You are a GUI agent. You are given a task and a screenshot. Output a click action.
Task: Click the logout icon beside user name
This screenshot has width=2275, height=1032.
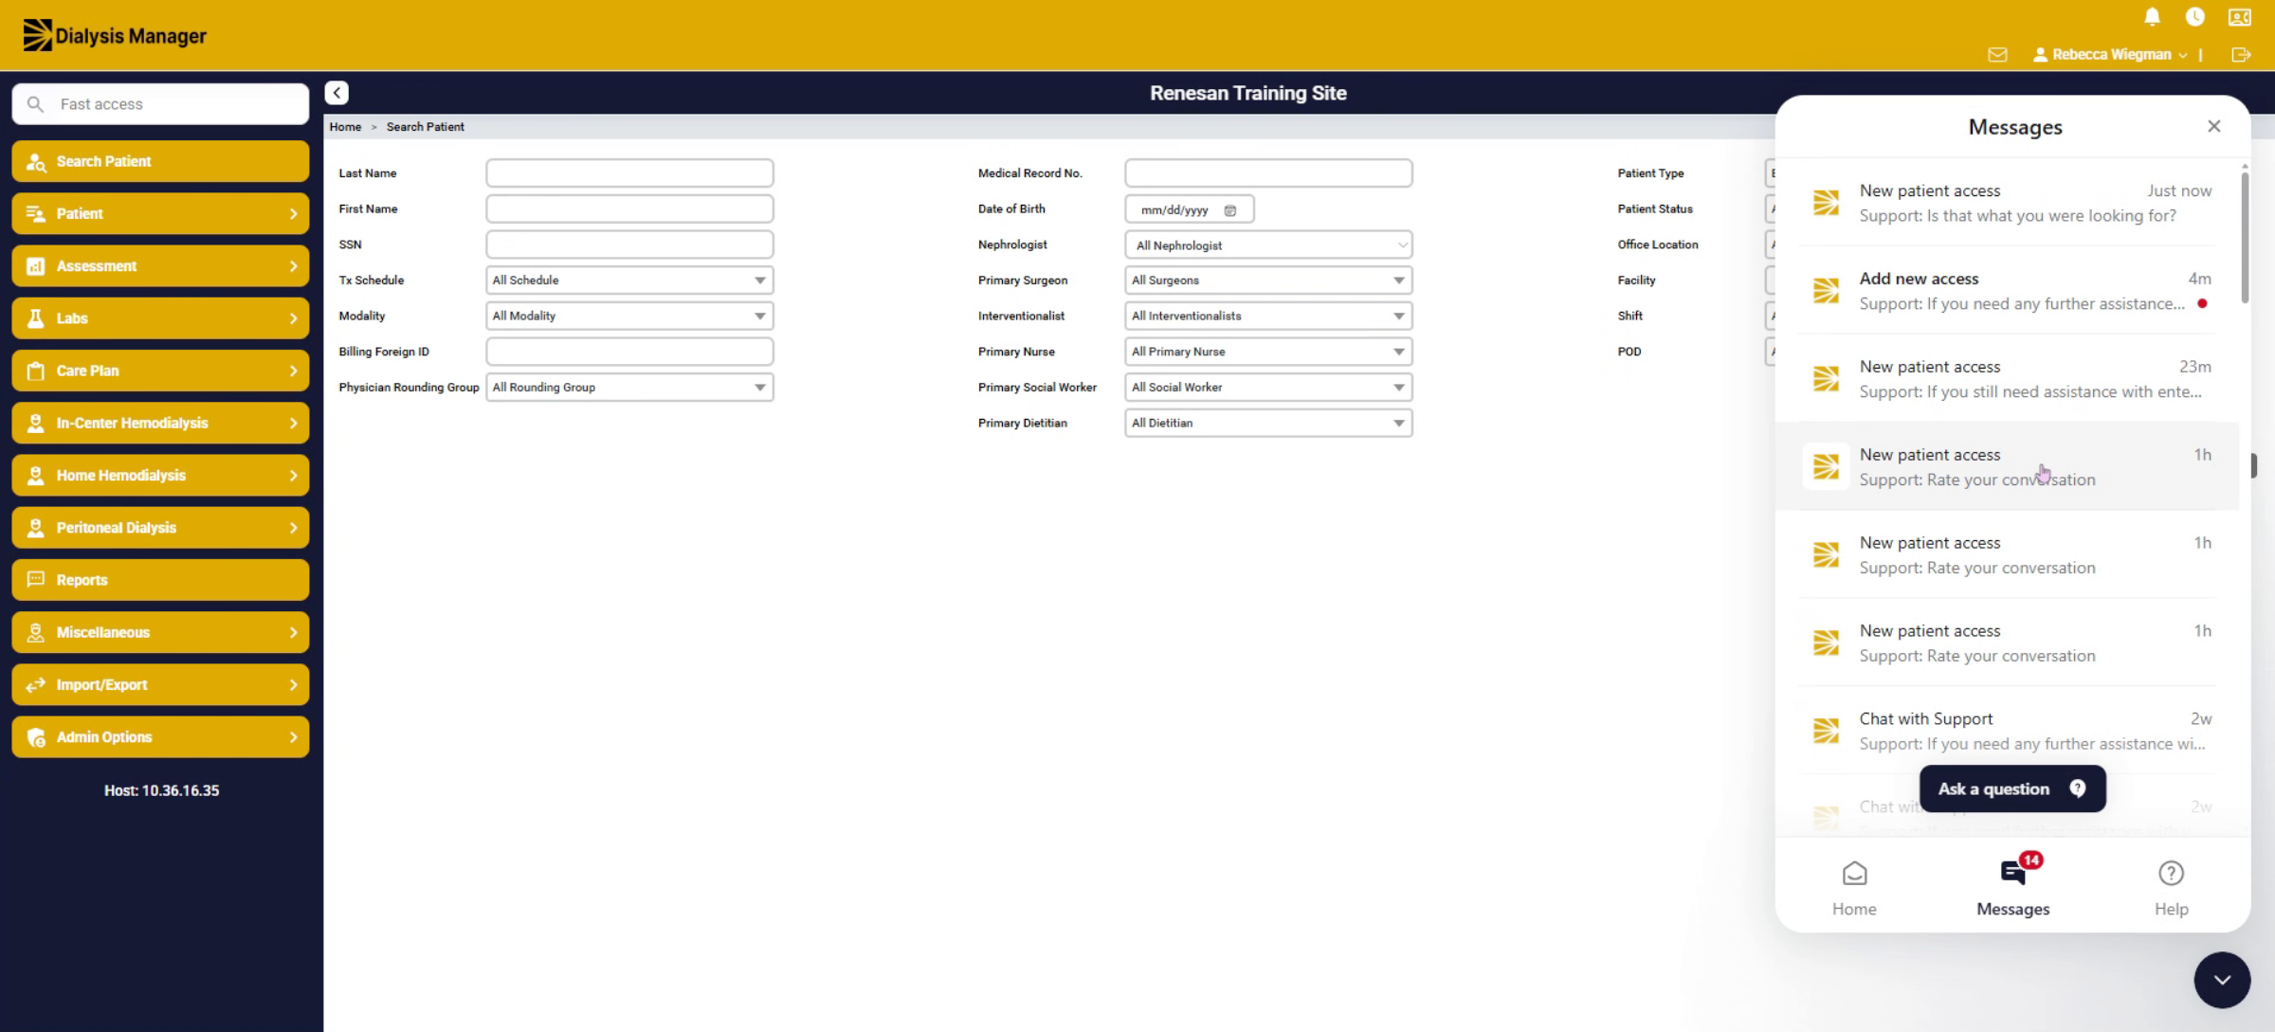pyautogui.click(x=2241, y=55)
